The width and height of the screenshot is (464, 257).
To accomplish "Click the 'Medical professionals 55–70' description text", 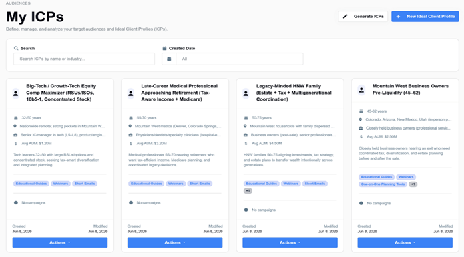I will (x=172, y=160).
